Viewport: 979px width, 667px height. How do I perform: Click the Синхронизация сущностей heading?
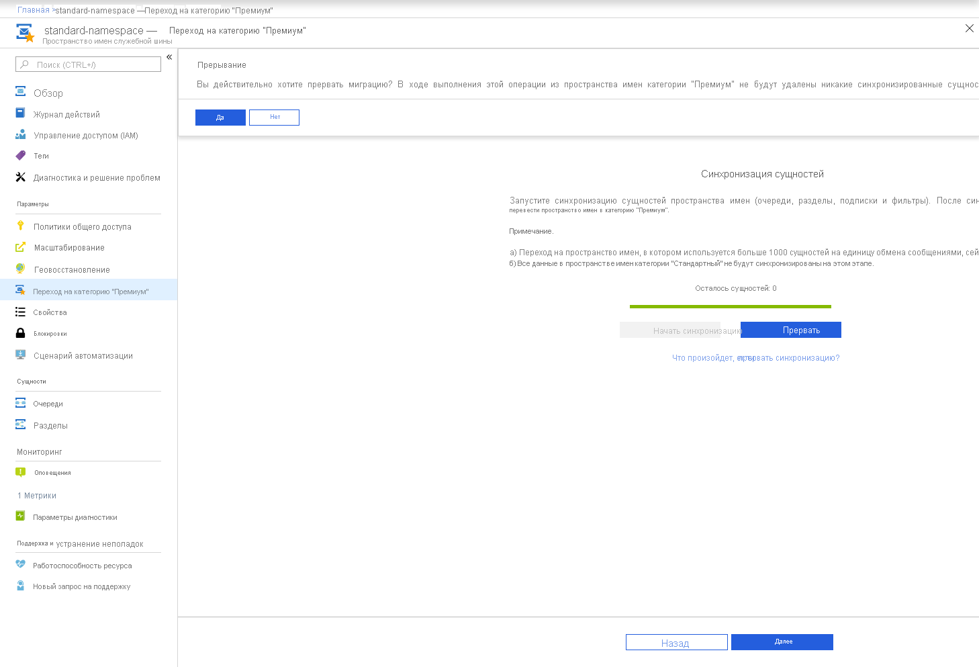762,174
